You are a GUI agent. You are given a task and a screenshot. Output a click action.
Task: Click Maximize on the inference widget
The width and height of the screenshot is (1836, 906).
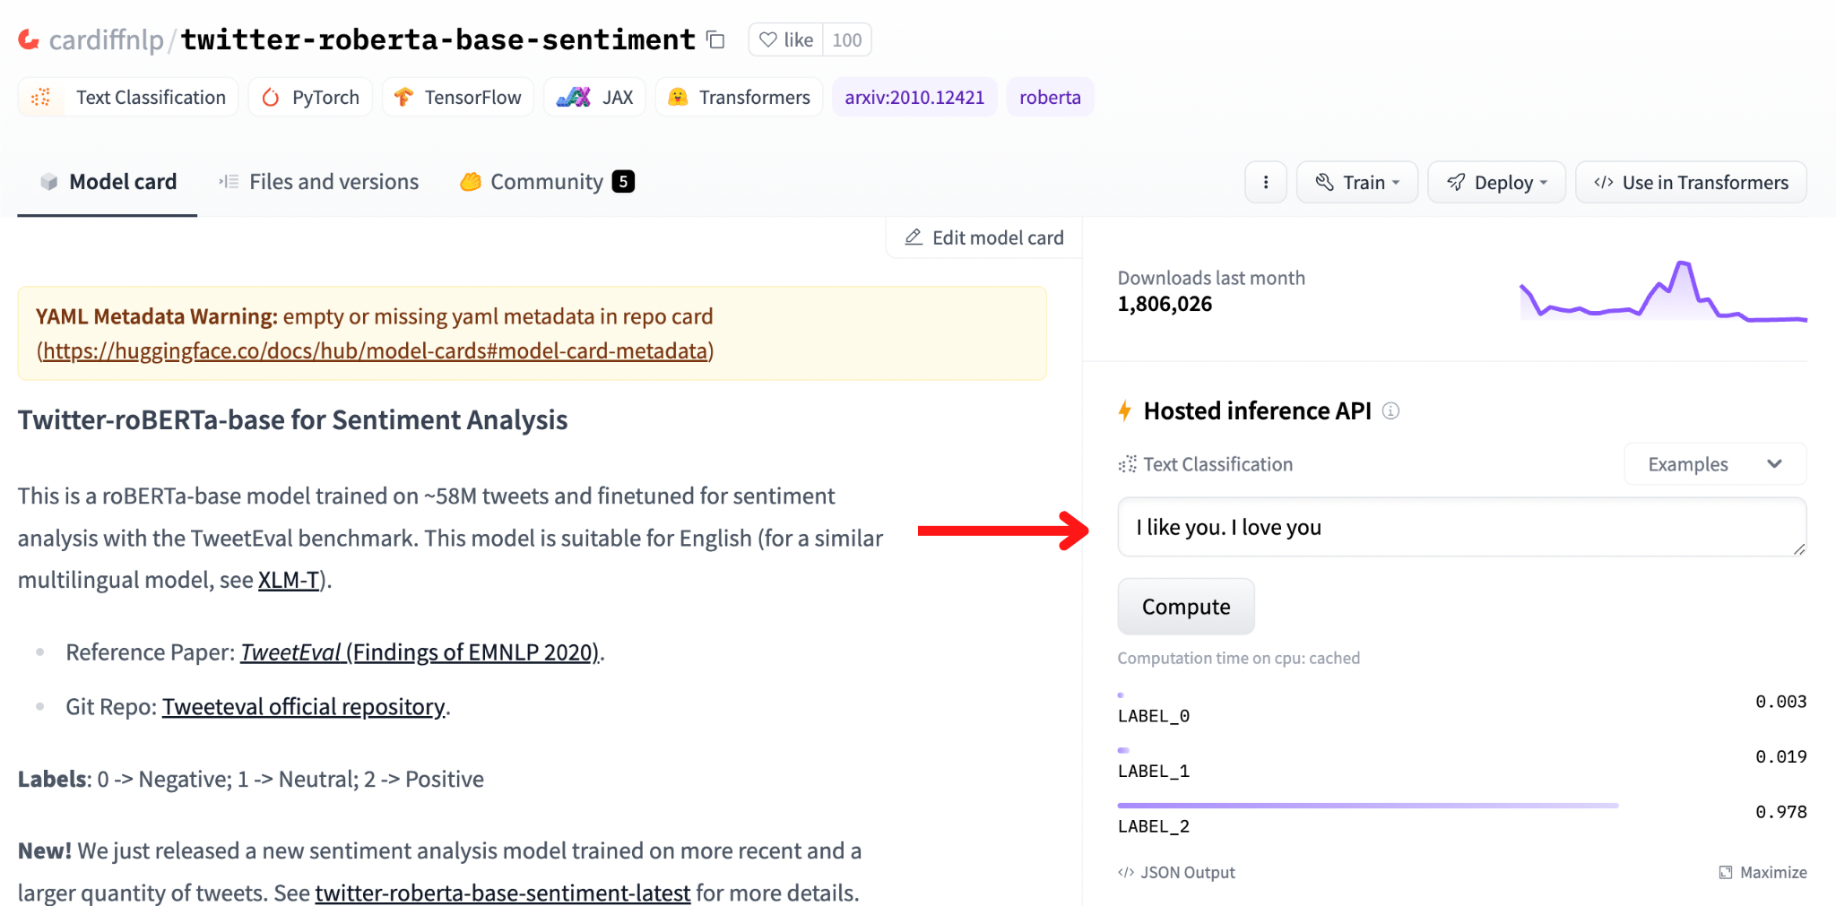(x=1762, y=873)
